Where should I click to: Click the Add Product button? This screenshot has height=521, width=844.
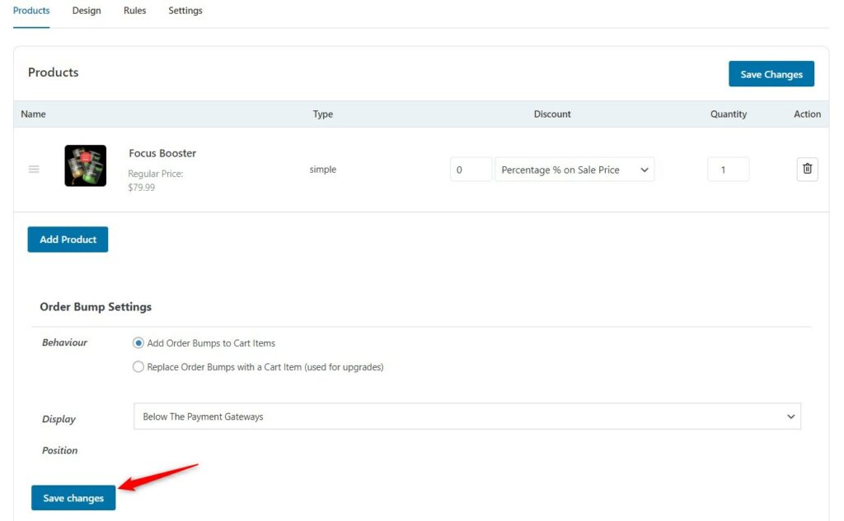point(68,240)
